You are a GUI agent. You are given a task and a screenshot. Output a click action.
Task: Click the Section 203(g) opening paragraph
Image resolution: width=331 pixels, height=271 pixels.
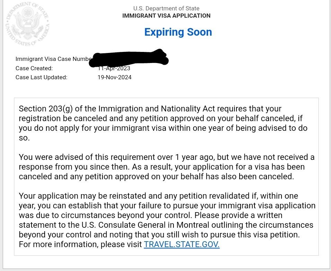click(x=163, y=123)
